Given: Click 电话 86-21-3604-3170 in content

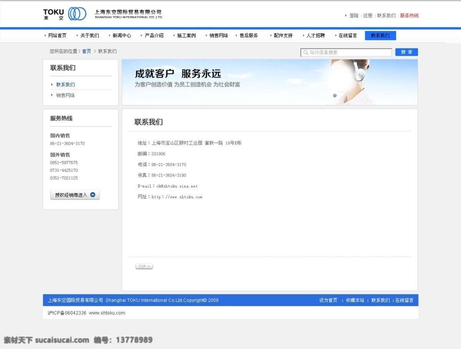Looking at the screenshot, I should pyautogui.click(x=162, y=165).
